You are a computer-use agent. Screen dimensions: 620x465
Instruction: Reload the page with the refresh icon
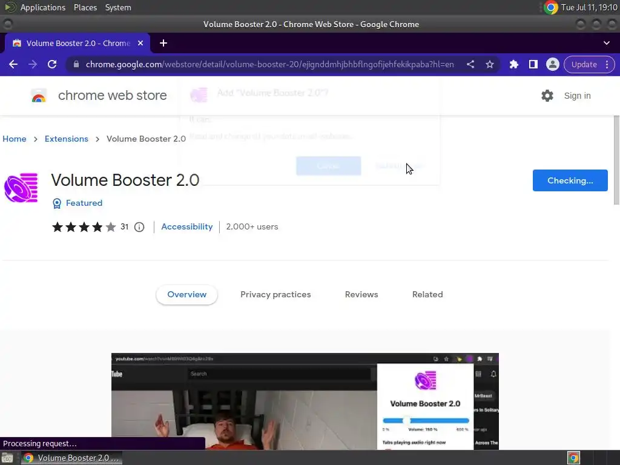(x=52, y=64)
